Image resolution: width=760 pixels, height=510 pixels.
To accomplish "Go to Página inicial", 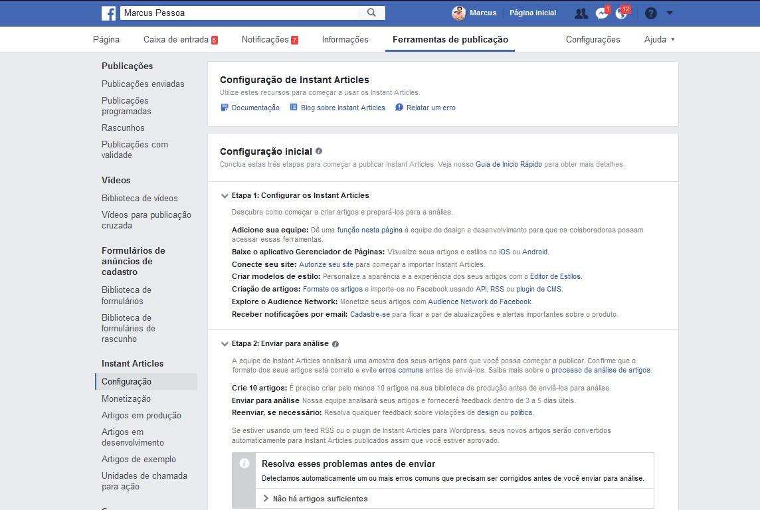I will pyautogui.click(x=533, y=13).
